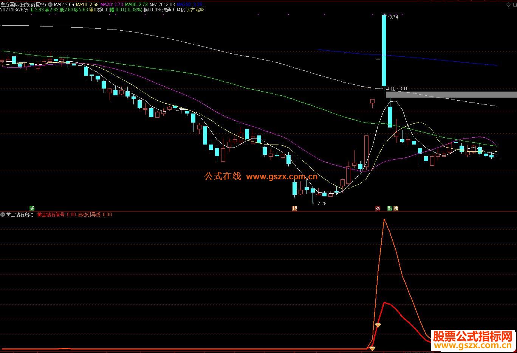Select the MA10: 2.69 label
The height and width of the screenshot is (353, 517).
tap(87, 5)
